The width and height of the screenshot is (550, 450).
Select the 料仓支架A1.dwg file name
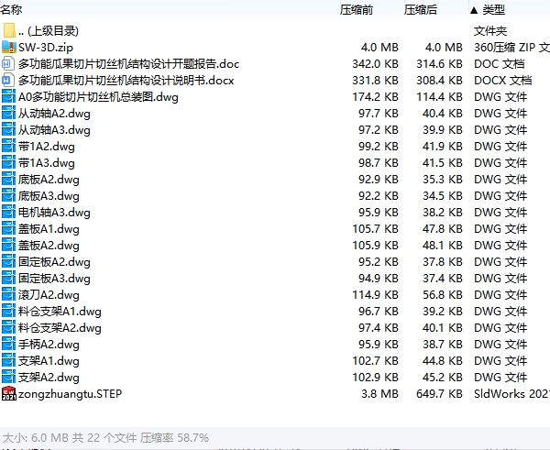pyautogui.click(x=60, y=311)
